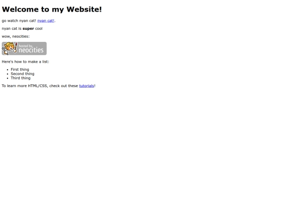Click the cat mascot face in the badge
The height and width of the screenshot is (215, 287).
(x=9, y=47)
